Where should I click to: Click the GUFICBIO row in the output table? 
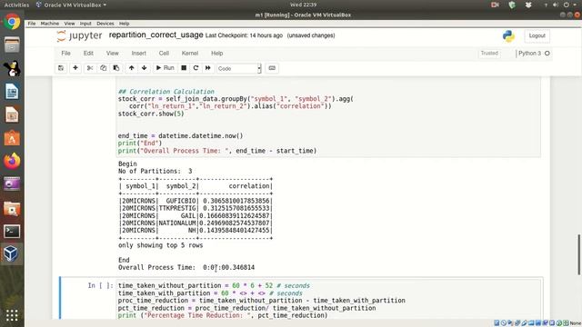(196, 201)
